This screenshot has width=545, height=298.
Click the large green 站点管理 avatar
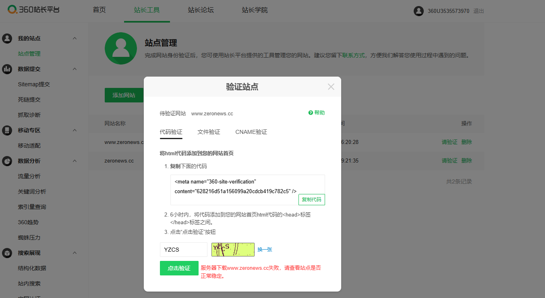[121, 48]
